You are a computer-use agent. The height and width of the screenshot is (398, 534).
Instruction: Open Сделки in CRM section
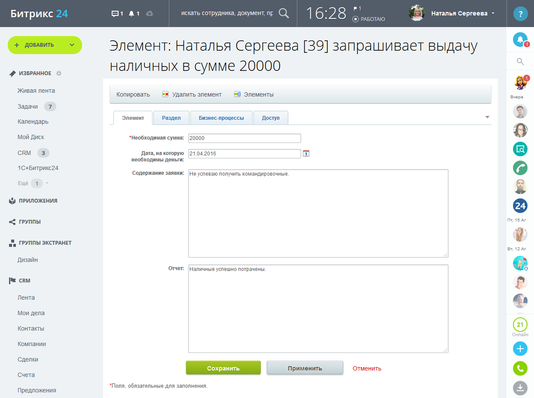28,359
